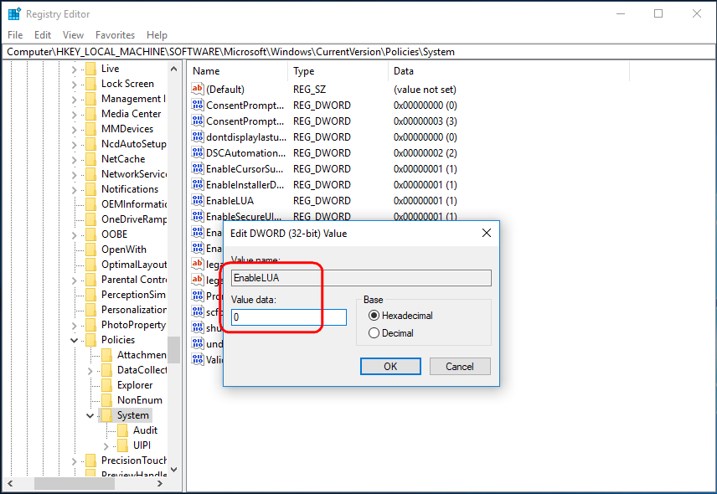The image size is (717, 494).
Task: Cancel the Edit DWORD dialog
Action: pos(460,366)
